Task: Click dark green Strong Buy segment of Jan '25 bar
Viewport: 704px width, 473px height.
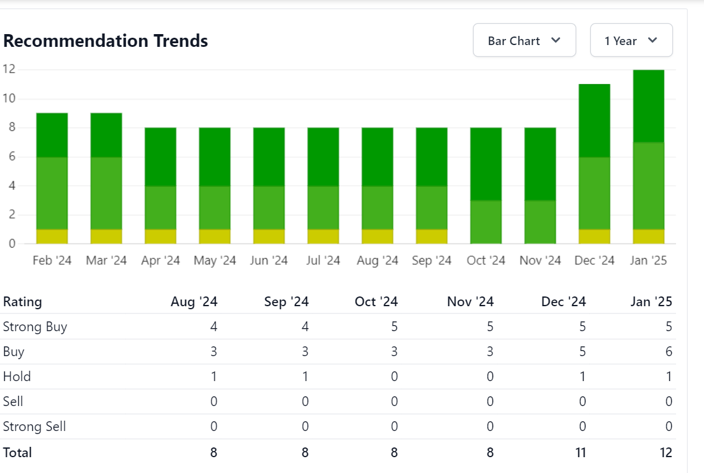Action: tap(649, 106)
